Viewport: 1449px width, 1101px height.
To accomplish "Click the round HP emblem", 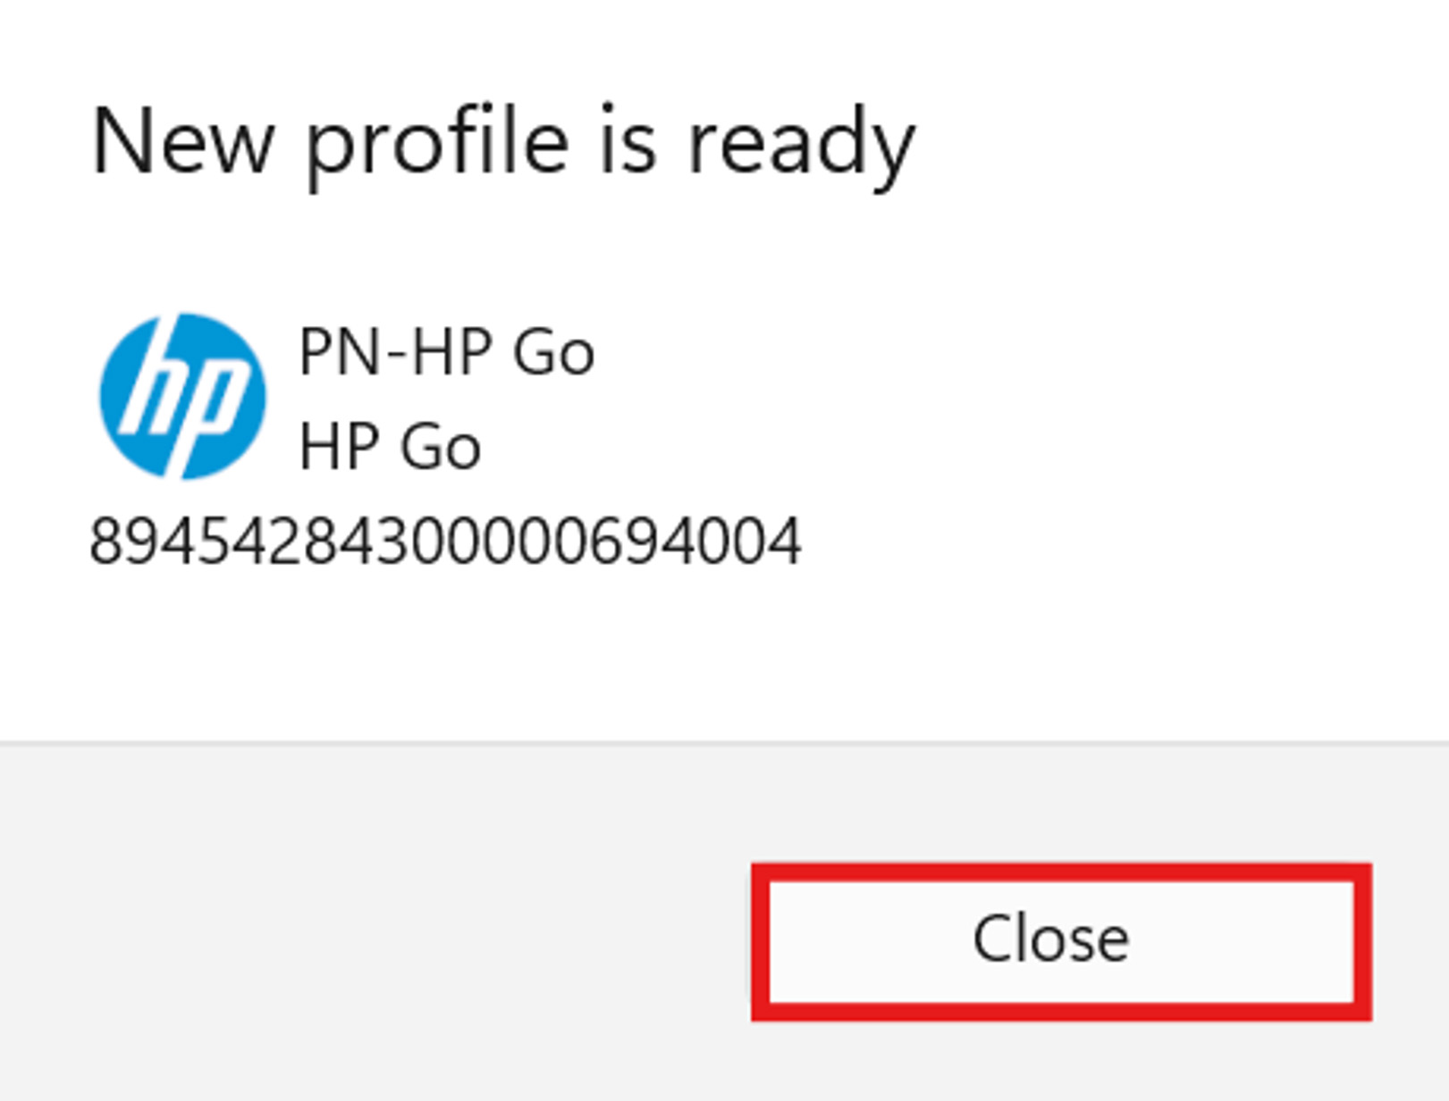I will tap(182, 396).
